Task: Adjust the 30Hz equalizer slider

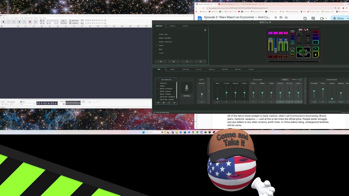Action: tap(217, 99)
